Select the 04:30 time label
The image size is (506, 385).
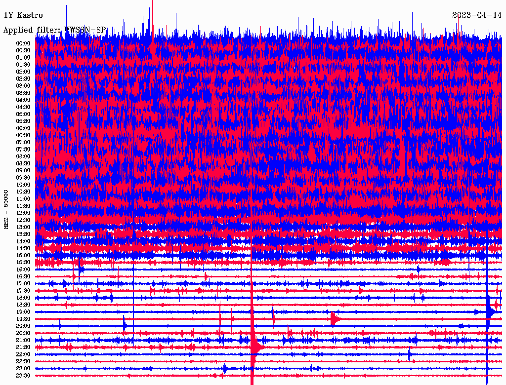click(x=23, y=107)
